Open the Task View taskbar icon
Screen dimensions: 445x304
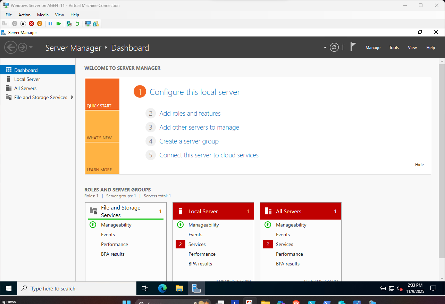point(145,288)
